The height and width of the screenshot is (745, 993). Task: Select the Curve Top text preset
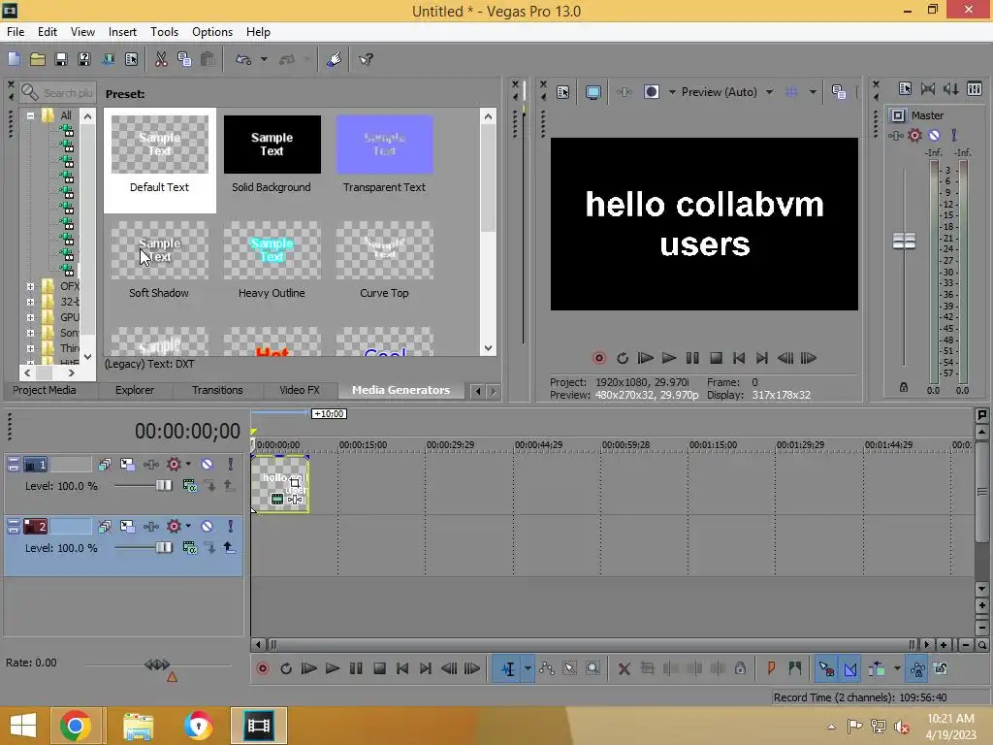point(384,260)
